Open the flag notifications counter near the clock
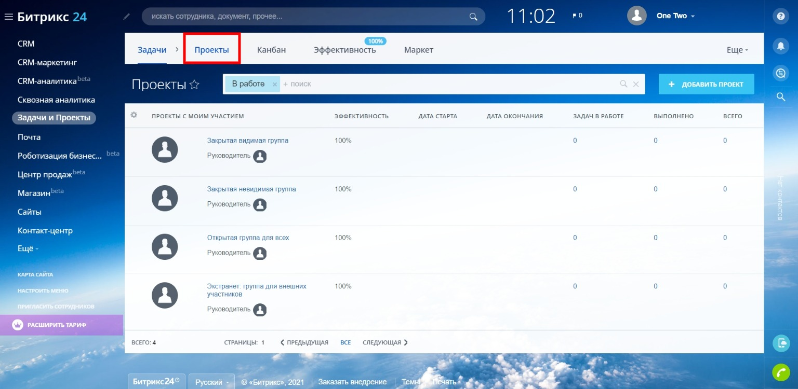Screen dimensions: 798x389 (x=577, y=16)
